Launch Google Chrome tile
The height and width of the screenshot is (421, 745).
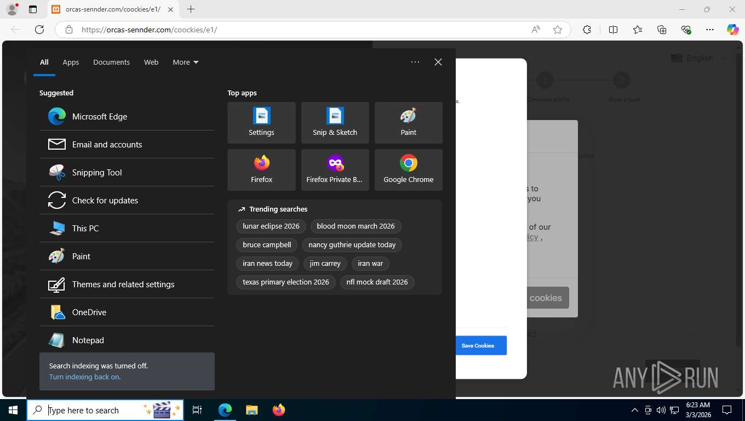[x=408, y=169]
